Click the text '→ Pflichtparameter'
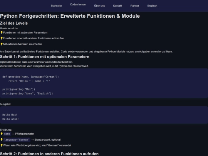 coord(23,134)
